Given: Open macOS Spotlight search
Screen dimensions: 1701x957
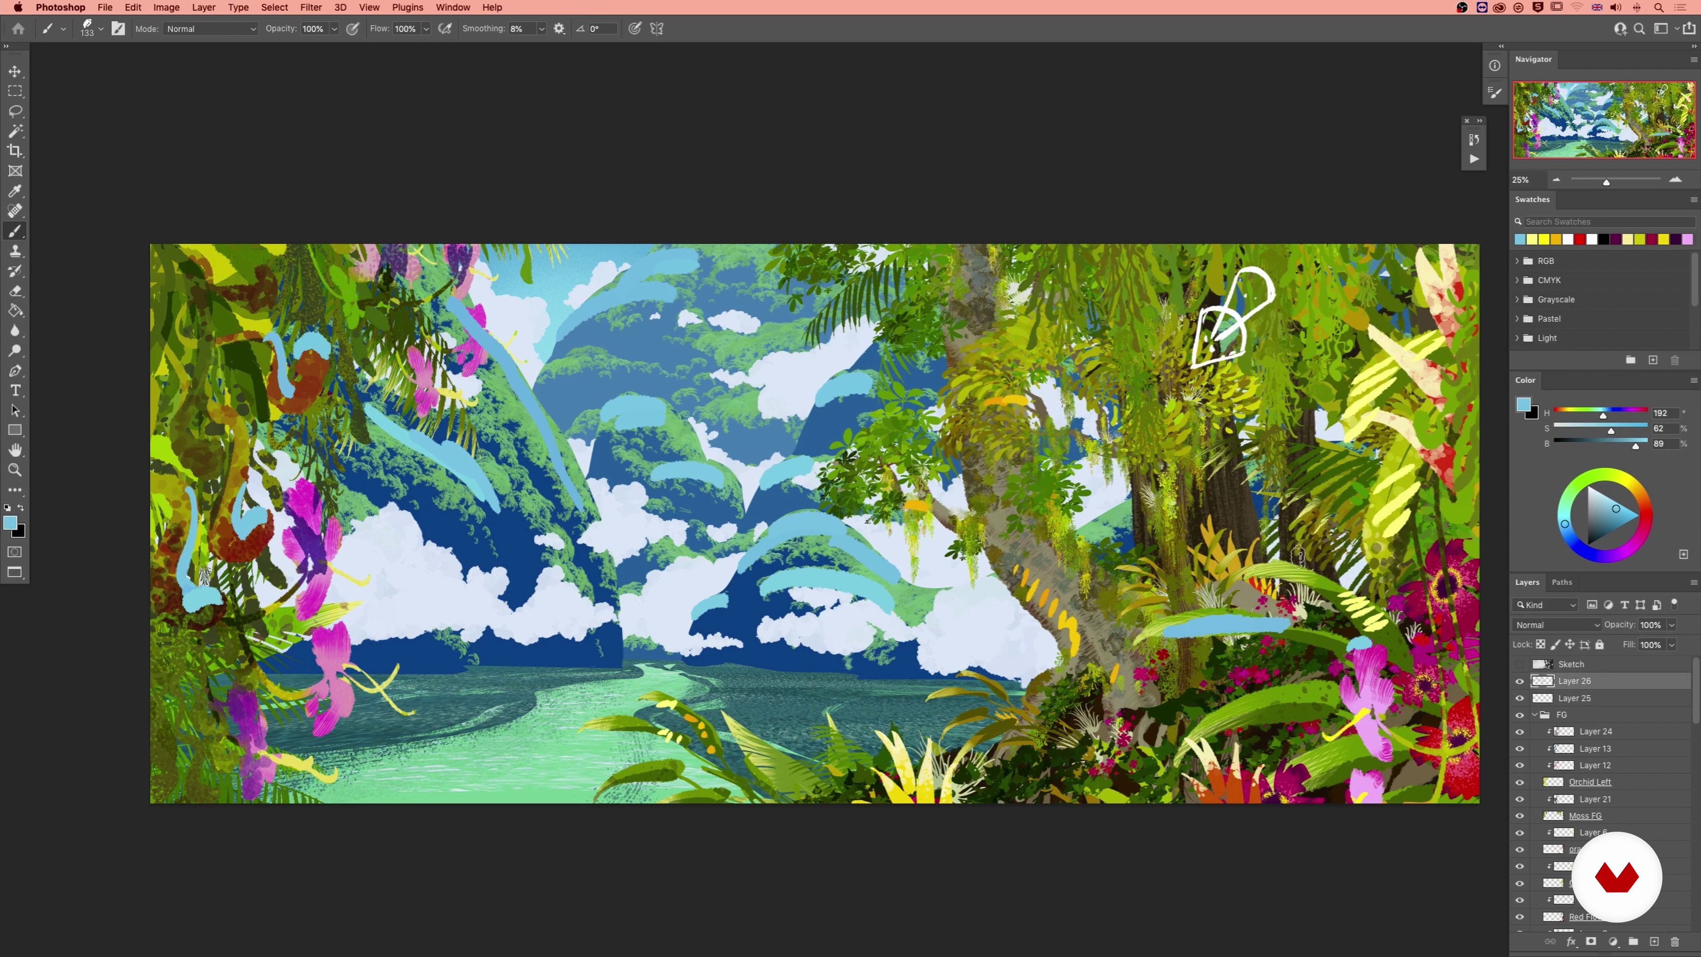Looking at the screenshot, I should (1659, 7).
